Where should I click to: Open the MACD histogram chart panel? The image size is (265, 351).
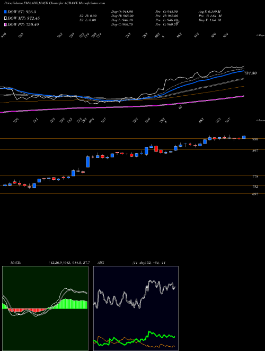[x=45, y=308]
